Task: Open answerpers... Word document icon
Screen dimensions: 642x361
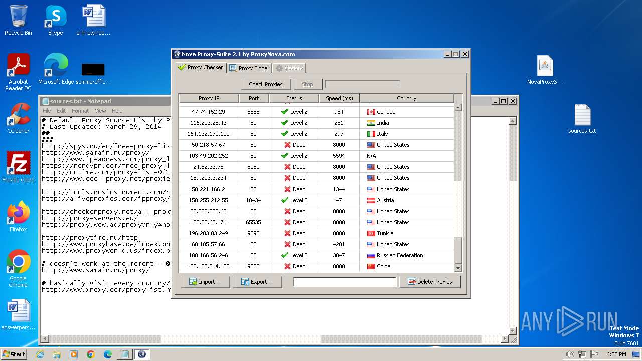Action: click(18, 315)
